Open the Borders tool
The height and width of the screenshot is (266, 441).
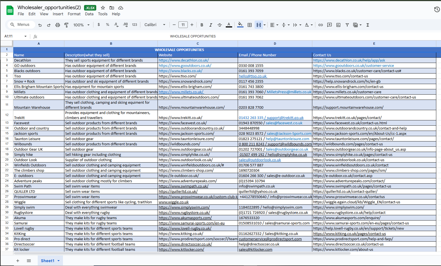[x=250, y=25]
